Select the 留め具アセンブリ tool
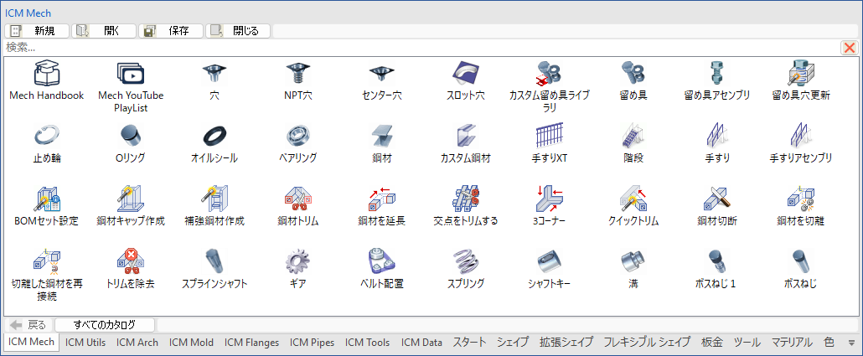This screenshot has height=356, width=863. (x=716, y=73)
